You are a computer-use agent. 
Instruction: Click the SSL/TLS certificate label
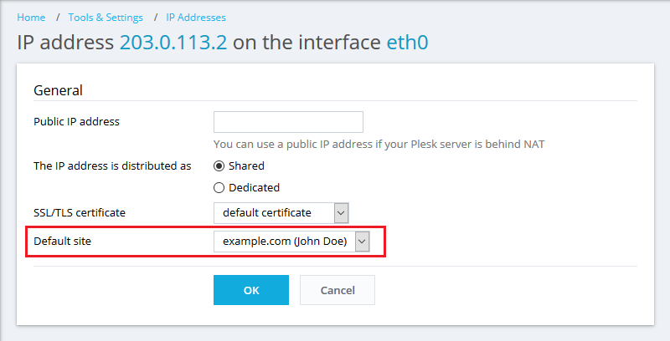(80, 213)
